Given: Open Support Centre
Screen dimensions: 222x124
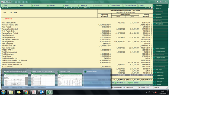Looking at the screenshot, I should 130,5.
